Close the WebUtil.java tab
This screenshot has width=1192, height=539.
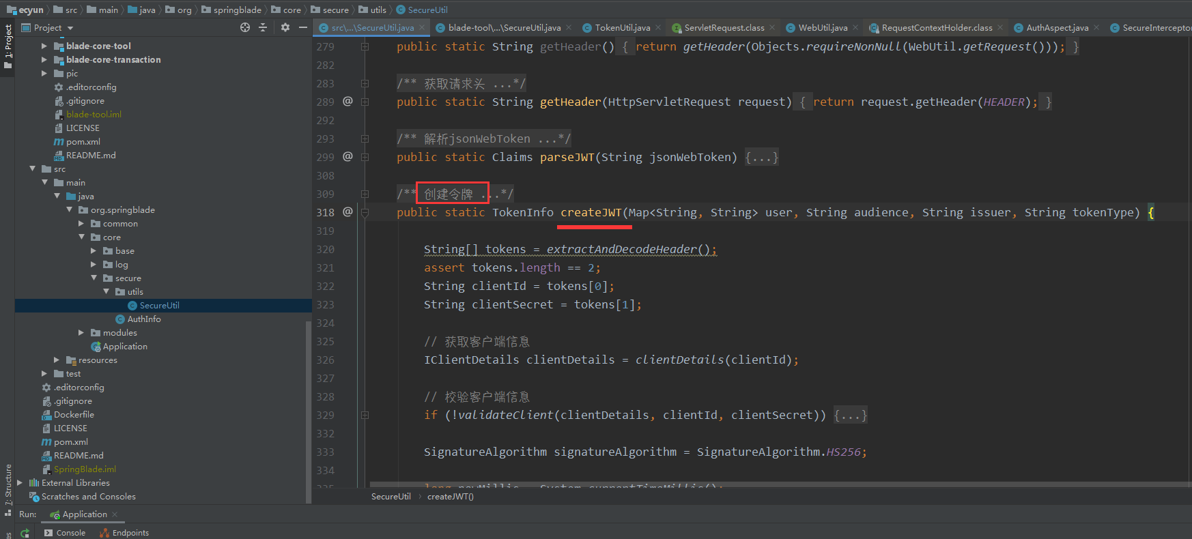point(855,28)
